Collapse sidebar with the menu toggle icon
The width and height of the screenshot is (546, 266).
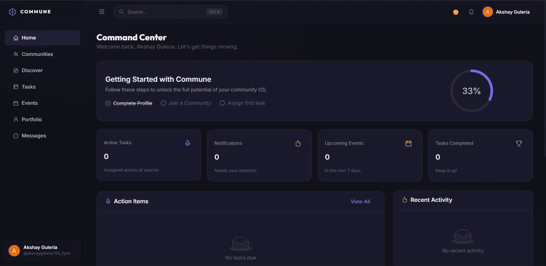tap(102, 12)
